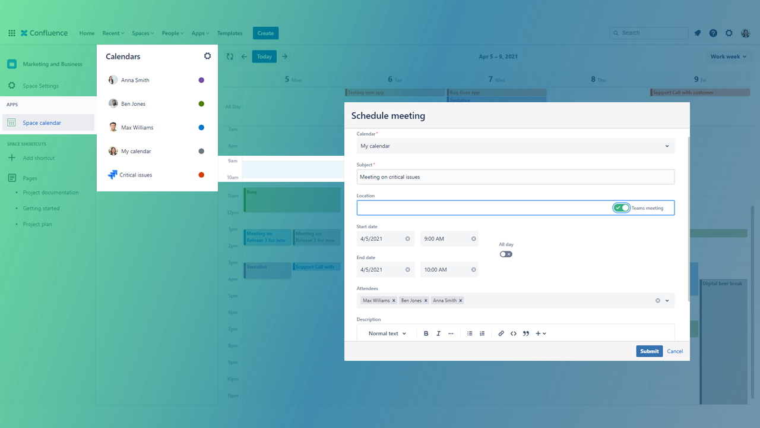The width and height of the screenshot is (760, 428).
Task: Submit the scheduled meeting
Action: pos(649,351)
